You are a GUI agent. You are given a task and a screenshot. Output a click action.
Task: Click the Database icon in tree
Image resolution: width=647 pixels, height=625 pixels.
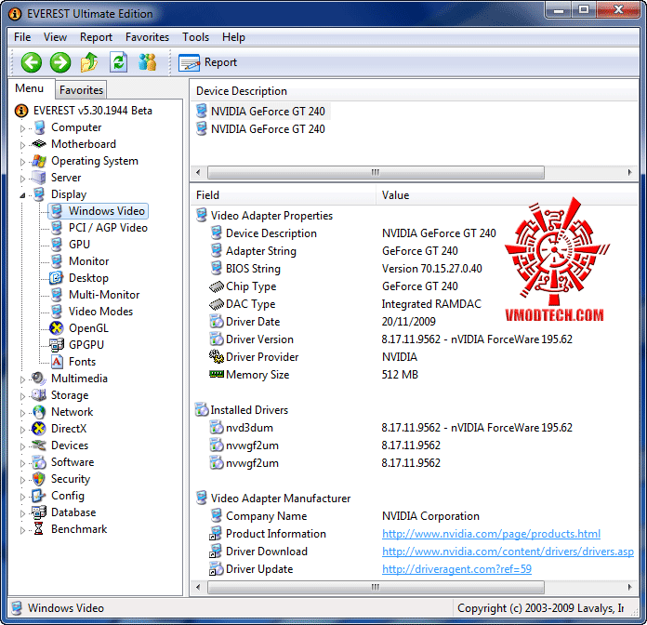click(39, 512)
